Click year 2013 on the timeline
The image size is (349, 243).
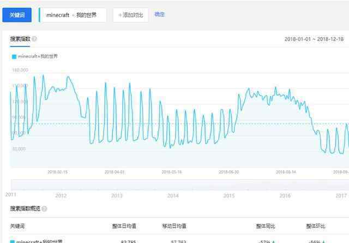coord(117,195)
